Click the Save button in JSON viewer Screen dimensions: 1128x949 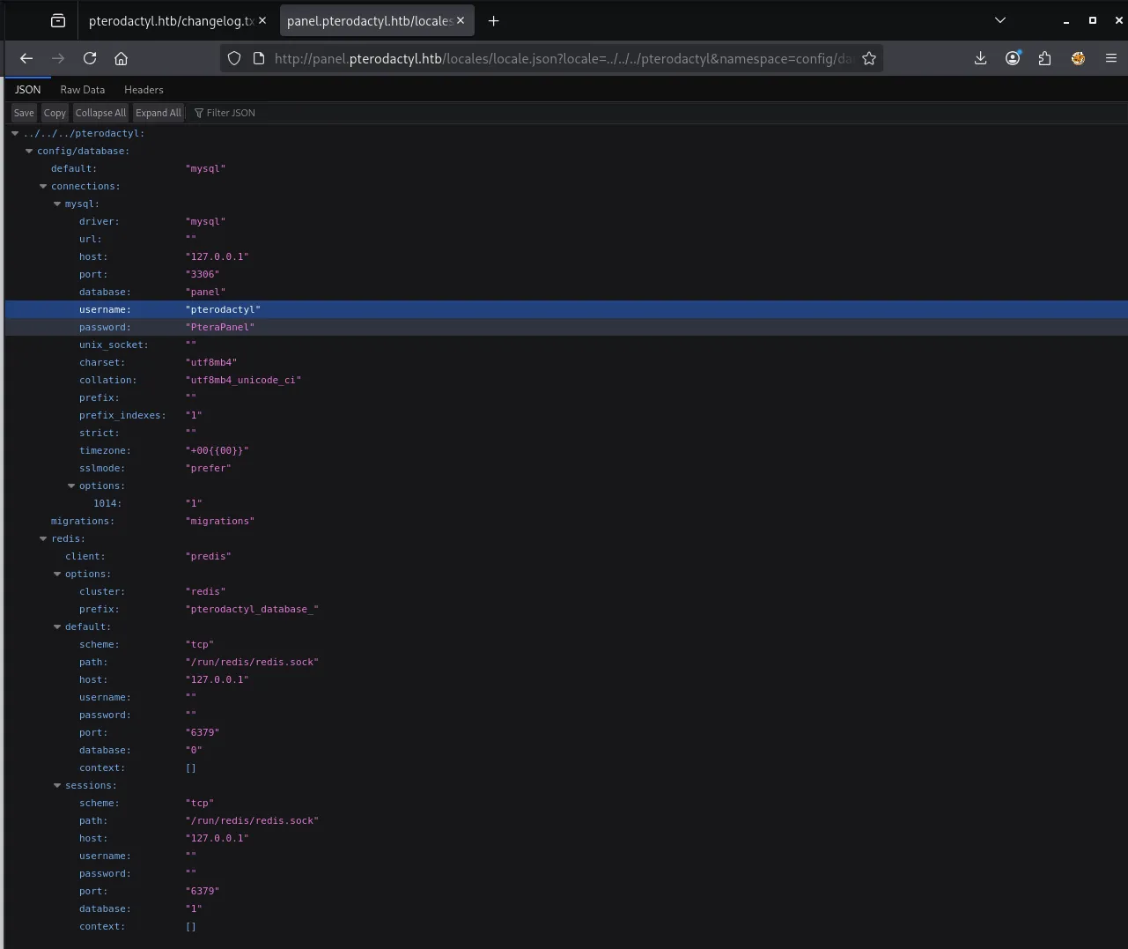[24, 113]
